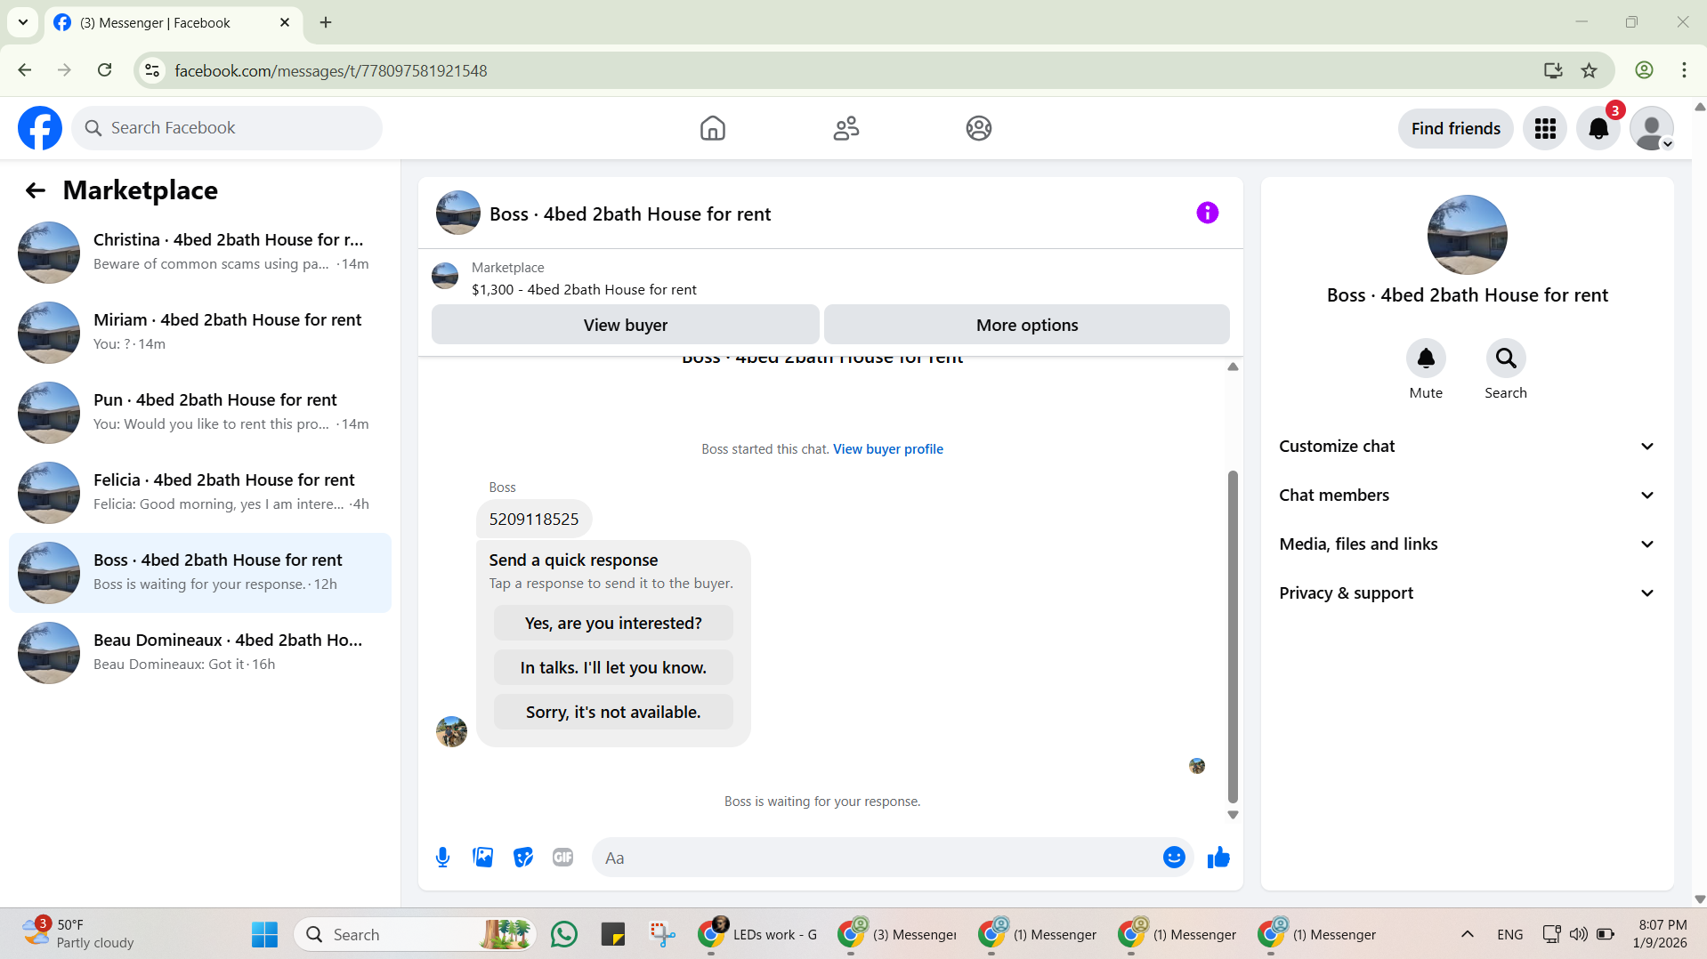Search in conversation magnifier icon
This screenshot has width=1707, height=959.
click(x=1506, y=359)
